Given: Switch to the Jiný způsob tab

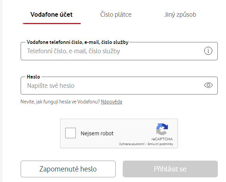Looking at the screenshot, I should click(180, 14).
